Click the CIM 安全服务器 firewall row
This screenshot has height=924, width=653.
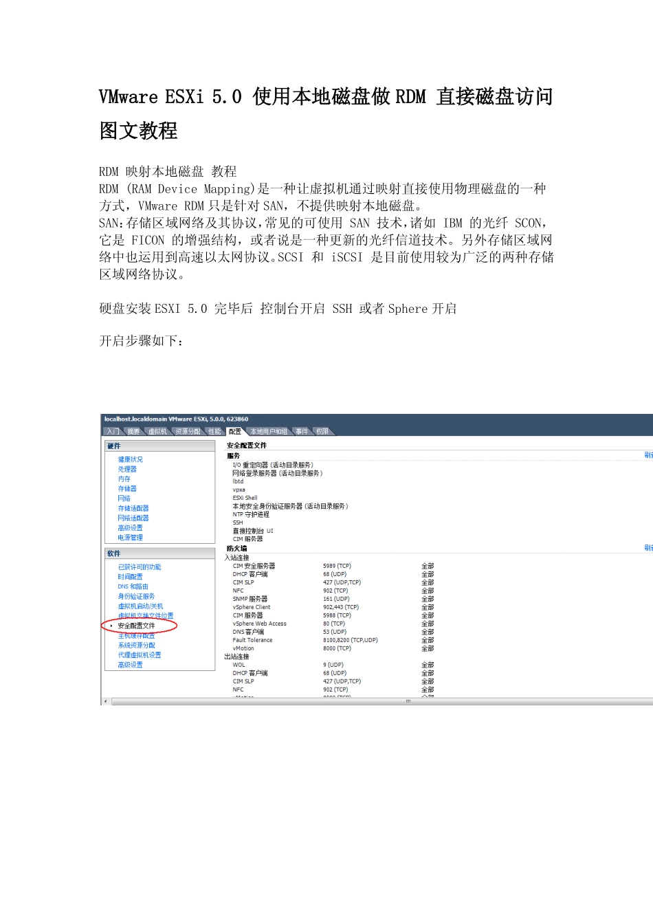(x=333, y=566)
